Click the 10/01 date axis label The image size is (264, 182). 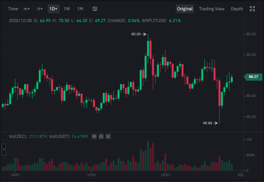[x=15, y=175]
